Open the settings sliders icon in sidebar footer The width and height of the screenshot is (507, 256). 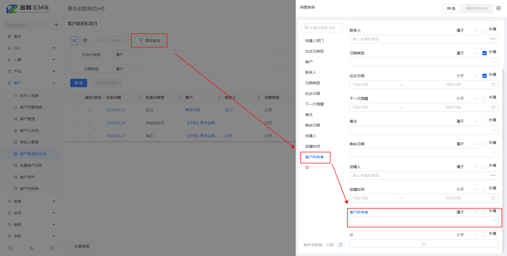(31, 248)
